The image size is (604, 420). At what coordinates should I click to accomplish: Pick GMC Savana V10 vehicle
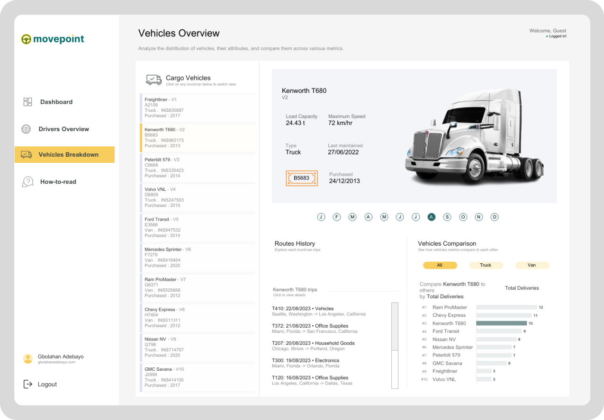198,377
